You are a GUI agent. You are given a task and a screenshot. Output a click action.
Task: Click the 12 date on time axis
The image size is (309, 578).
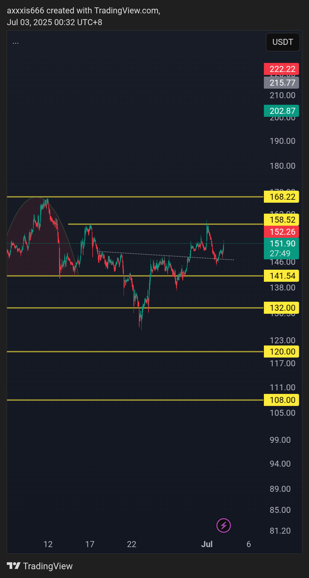tap(48, 544)
